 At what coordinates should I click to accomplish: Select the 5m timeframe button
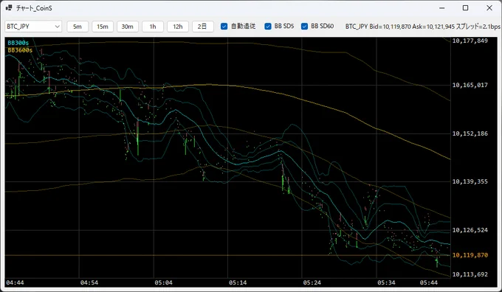78,27
